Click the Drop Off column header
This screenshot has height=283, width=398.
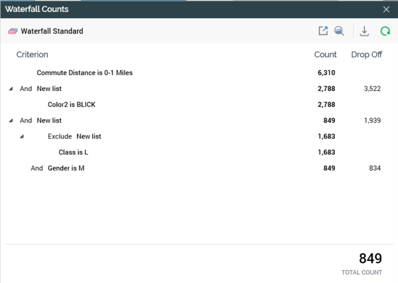pos(366,55)
